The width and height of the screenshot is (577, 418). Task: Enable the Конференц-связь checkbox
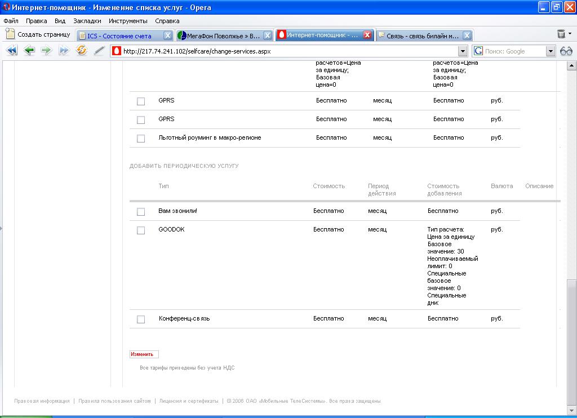[141, 319]
